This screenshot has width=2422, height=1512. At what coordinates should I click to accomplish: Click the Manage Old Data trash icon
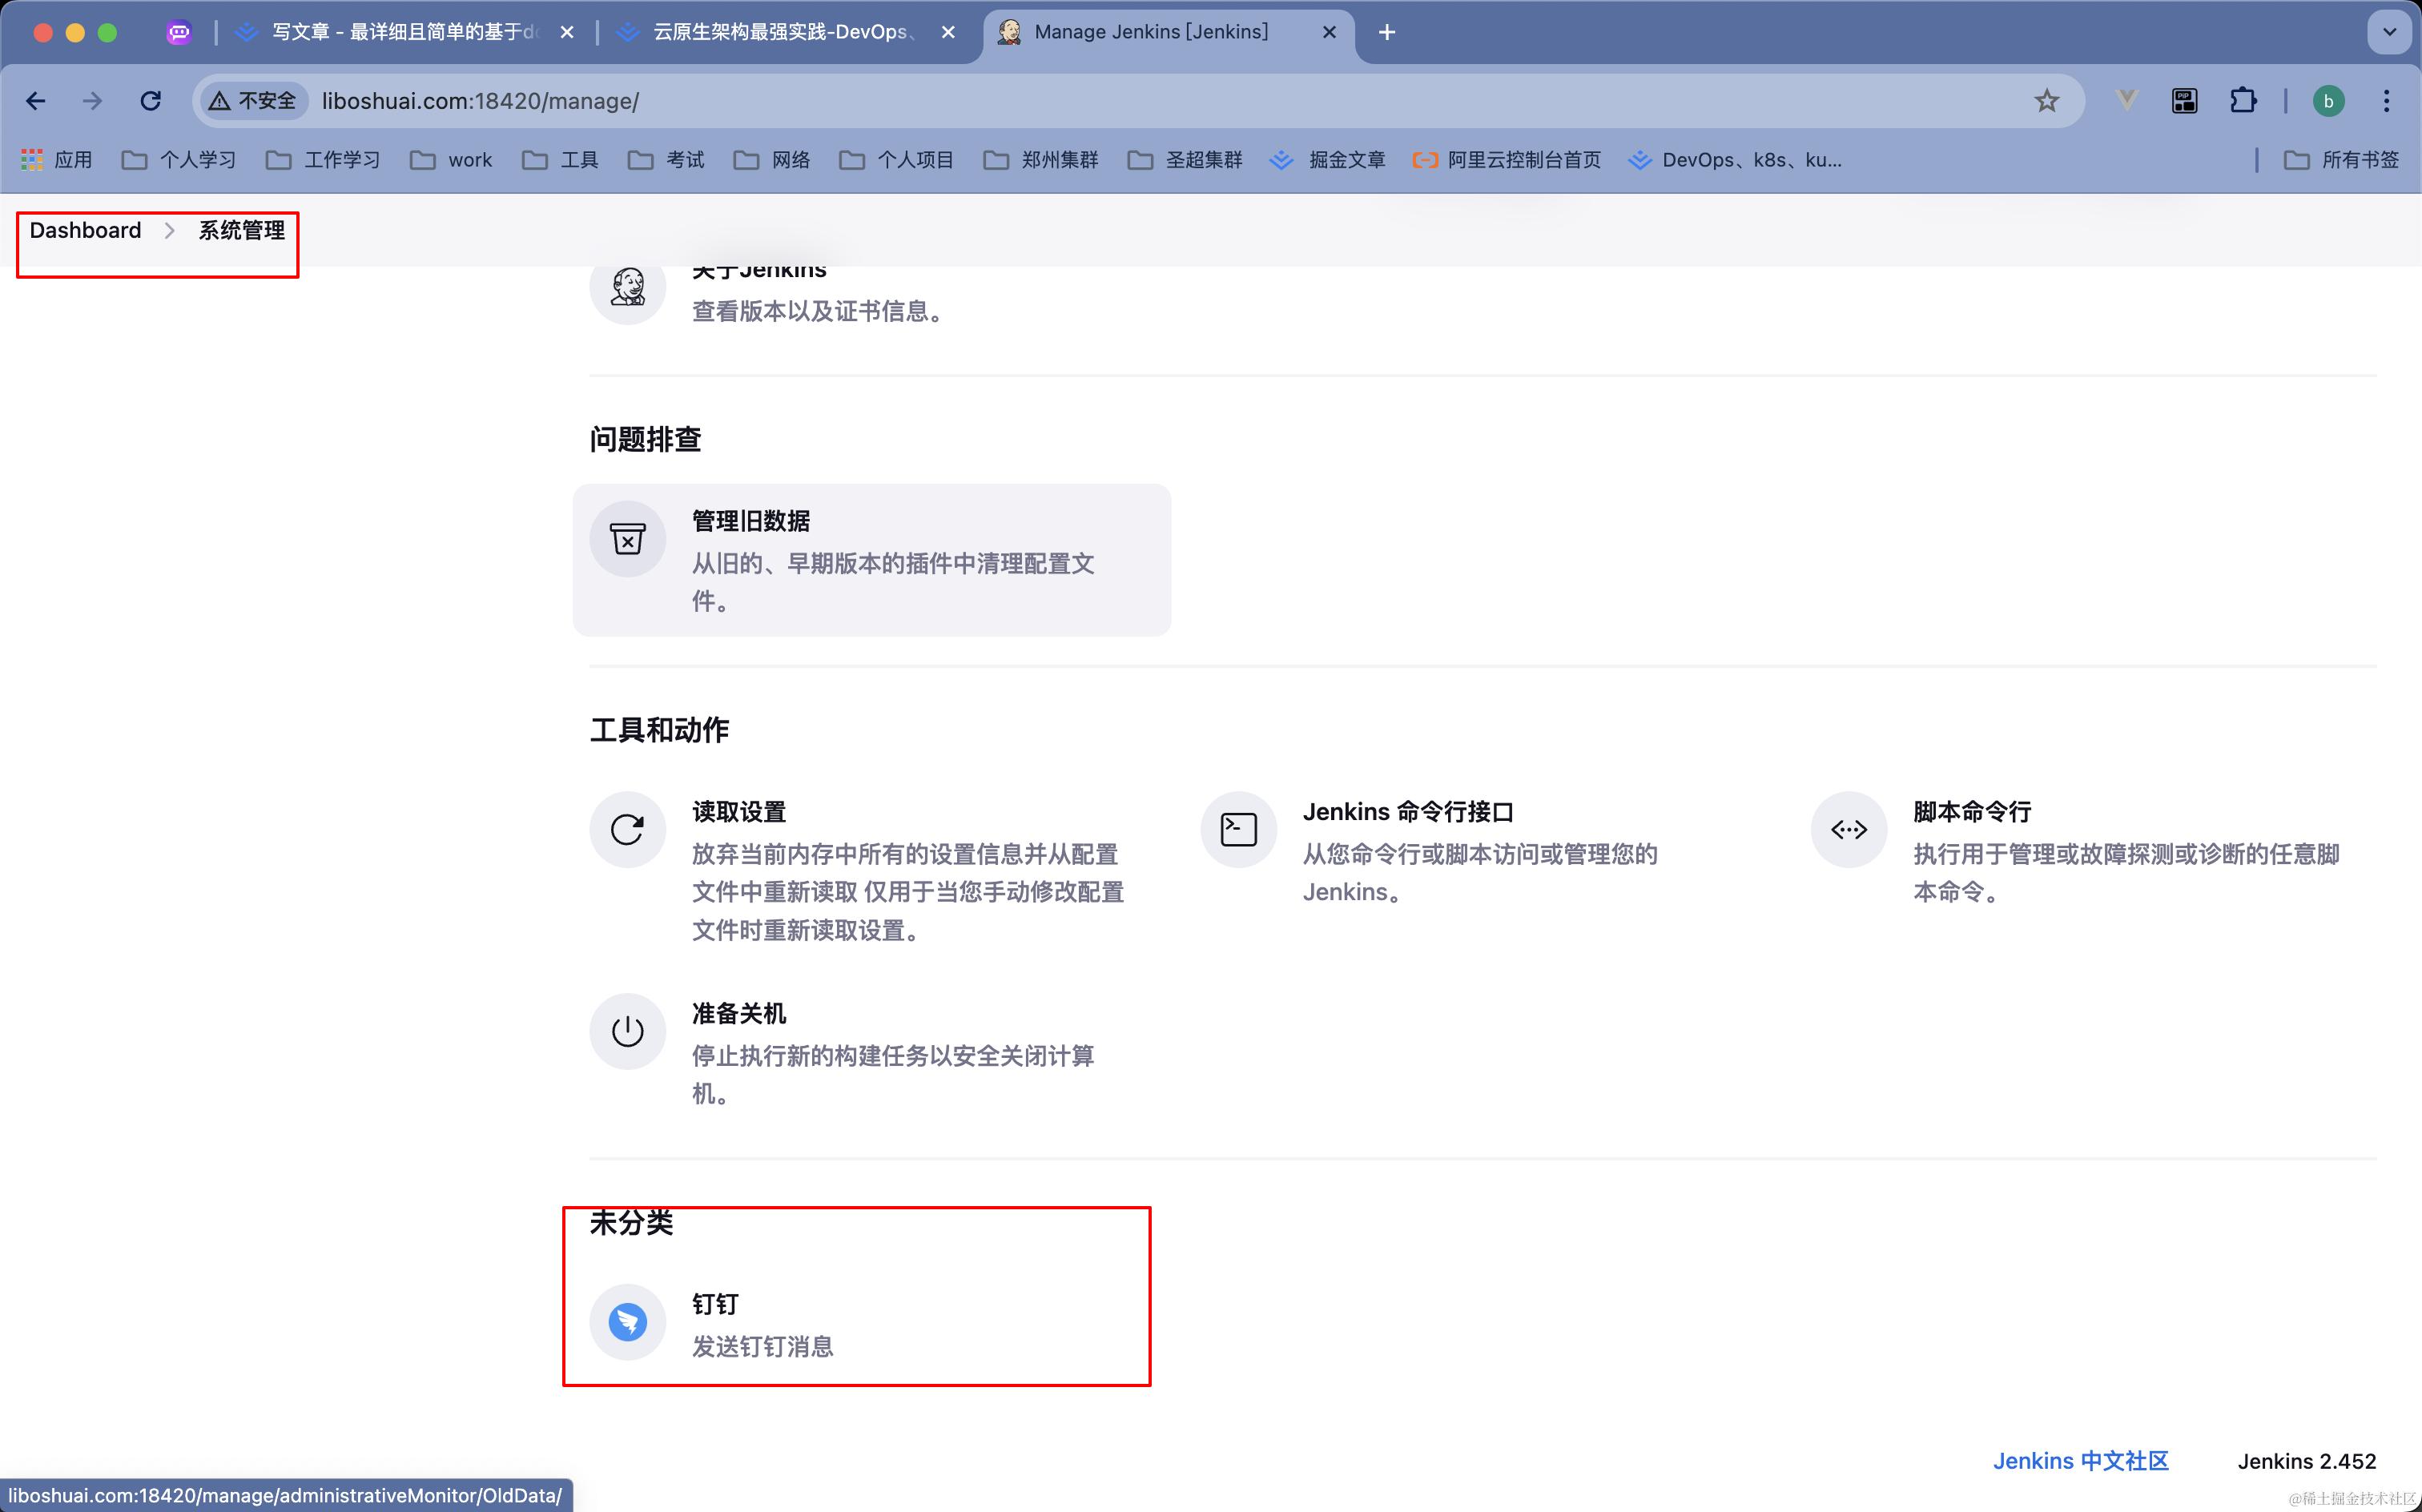tap(627, 540)
